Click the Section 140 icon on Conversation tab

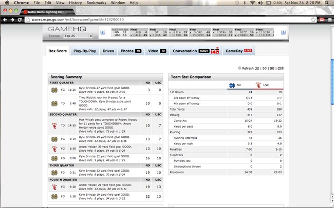215,51
